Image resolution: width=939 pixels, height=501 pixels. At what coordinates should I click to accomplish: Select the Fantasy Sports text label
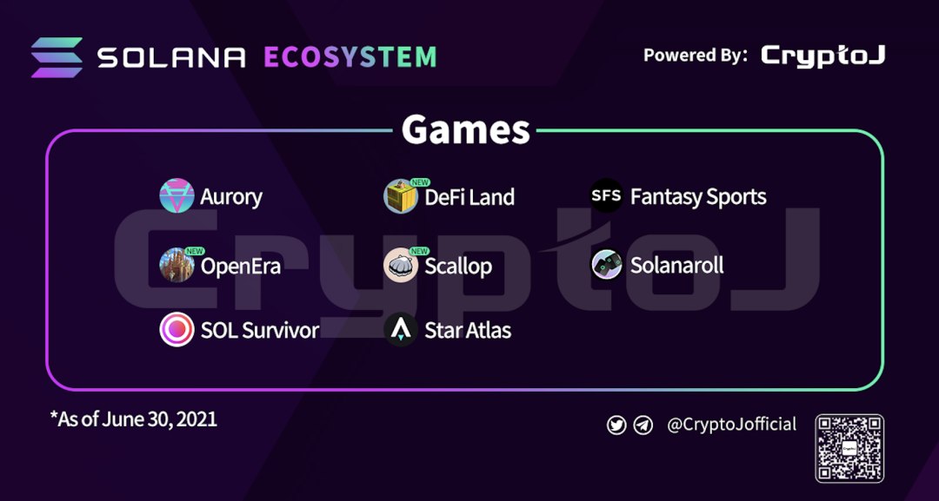[698, 197]
